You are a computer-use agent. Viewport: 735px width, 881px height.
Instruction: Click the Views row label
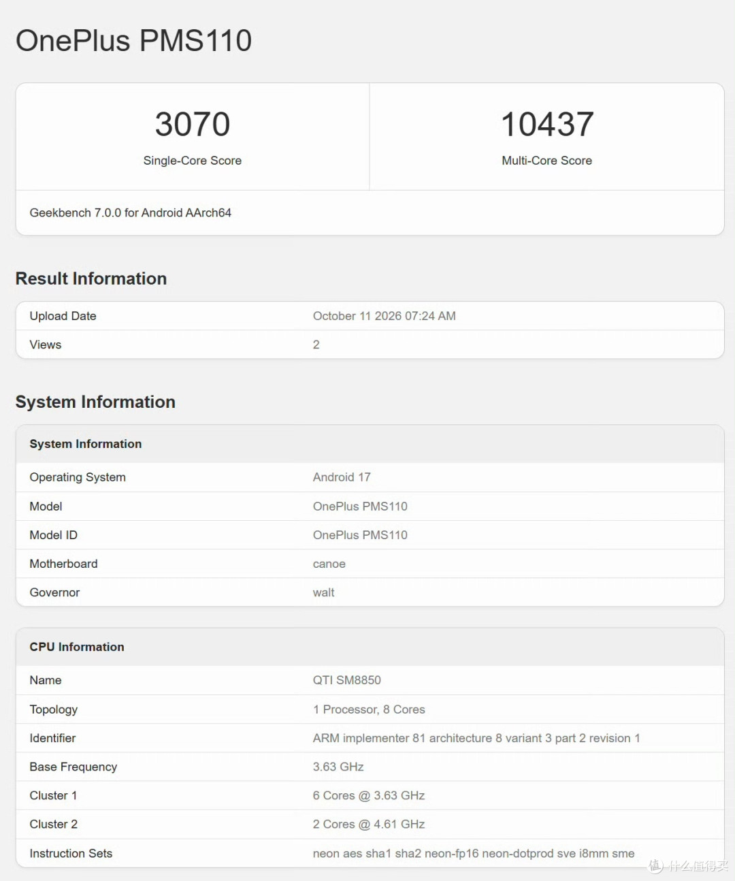(46, 345)
